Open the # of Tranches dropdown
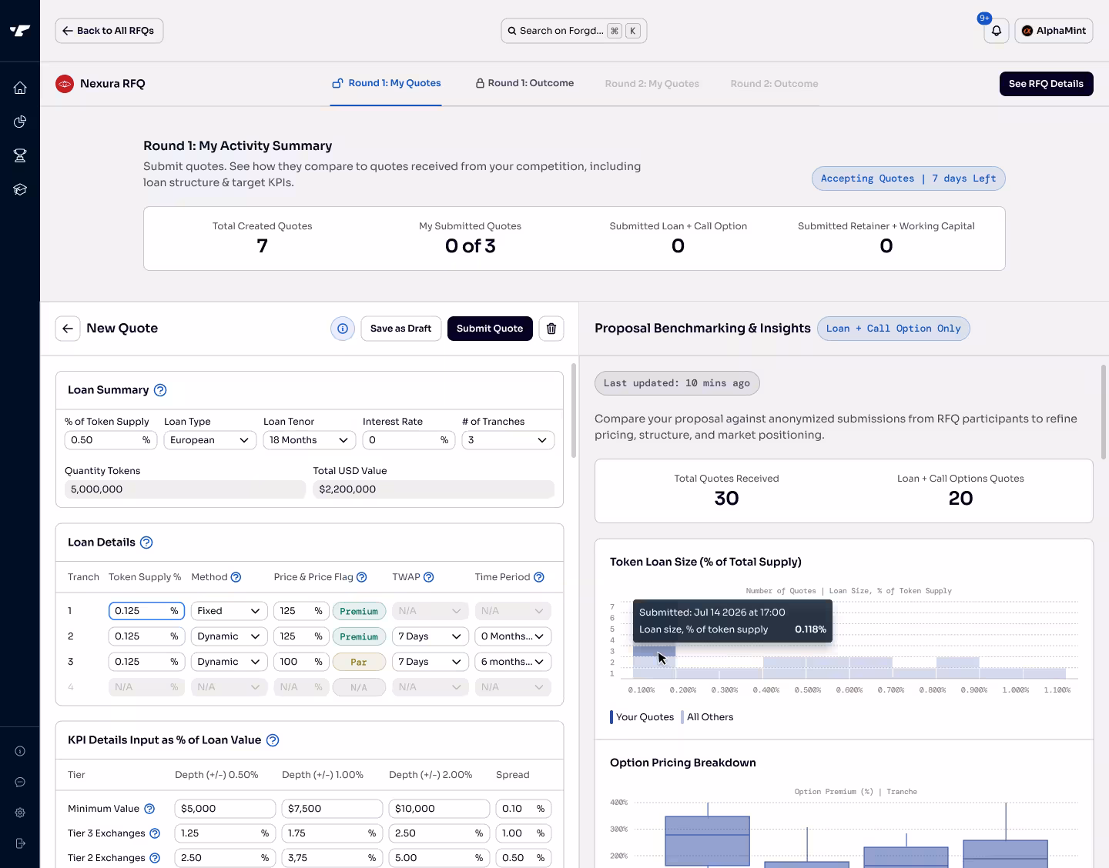1109x868 pixels. (508, 440)
